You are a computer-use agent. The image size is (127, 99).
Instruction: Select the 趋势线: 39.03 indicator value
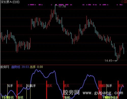click(20, 67)
